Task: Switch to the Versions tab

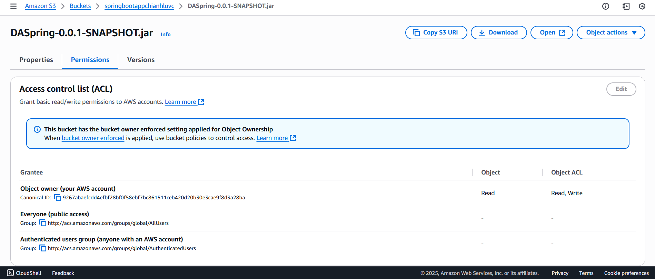Action: [x=141, y=60]
